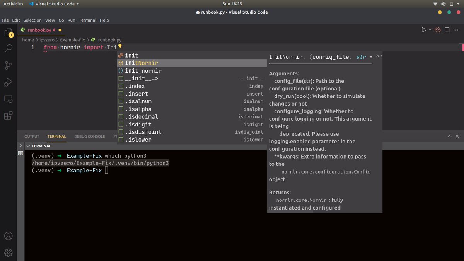This screenshot has height=261, width=464.
Task: Close the bottom panel
Action: click(x=458, y=136)
